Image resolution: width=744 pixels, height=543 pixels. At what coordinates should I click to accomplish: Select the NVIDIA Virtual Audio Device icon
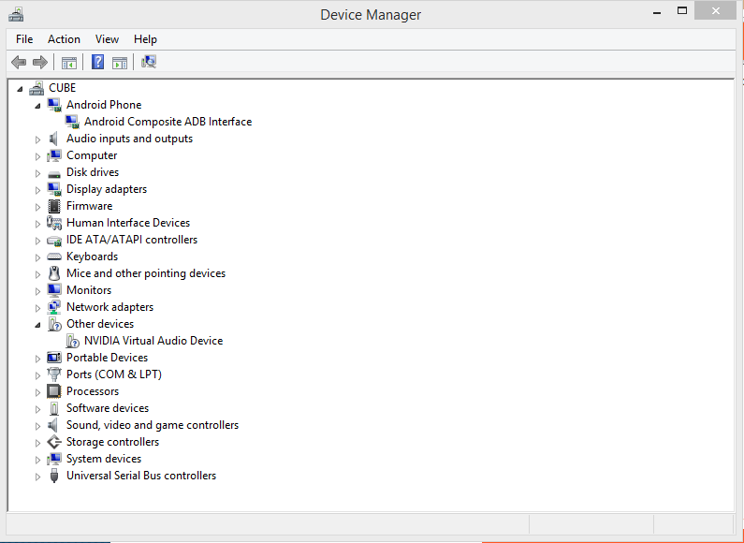pos(72,341)
